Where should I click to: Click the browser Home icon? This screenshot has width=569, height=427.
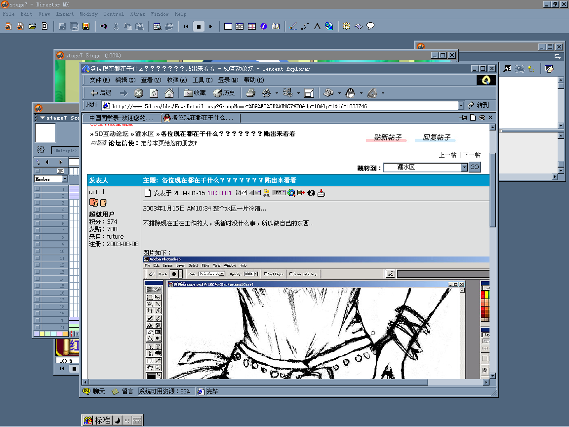point(169,93)
